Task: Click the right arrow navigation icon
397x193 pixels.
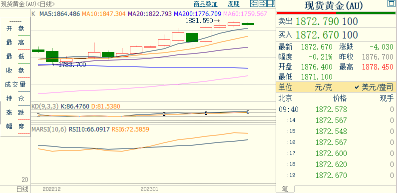Action: click(x=263, y=3)
